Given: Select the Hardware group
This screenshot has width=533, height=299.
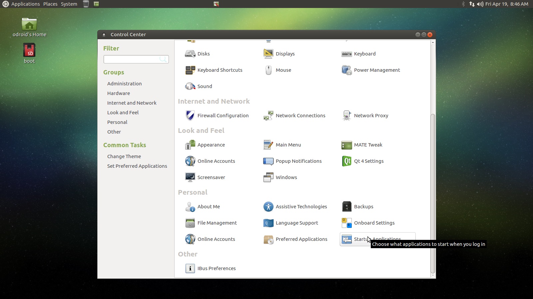Looking at the screenshot, I should pyautogui.click(x=119, y=93).
